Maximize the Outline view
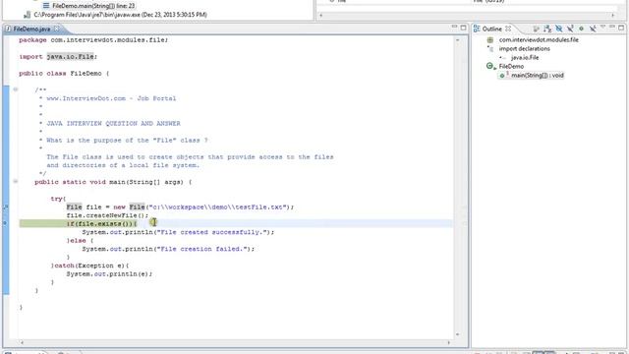629x354 pixels. pyautogui.click(x=621, y=28)
